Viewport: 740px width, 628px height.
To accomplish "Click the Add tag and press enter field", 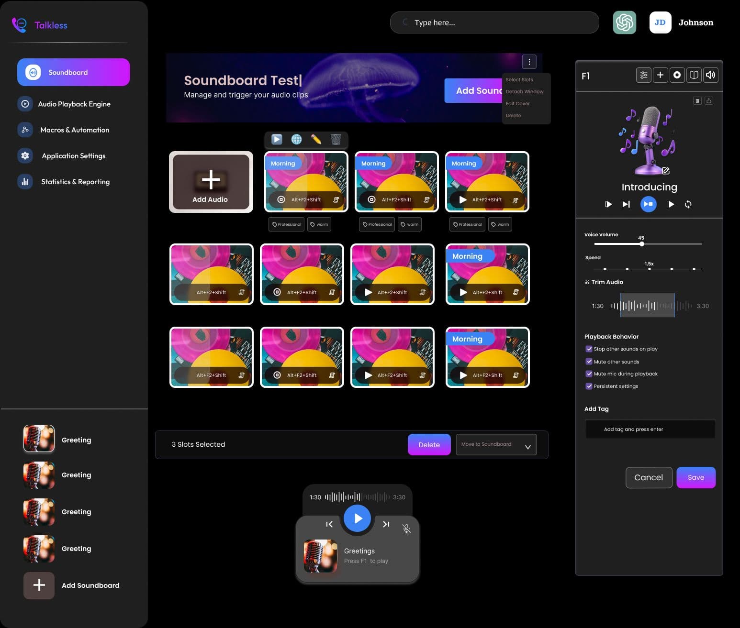I will 650,429.
